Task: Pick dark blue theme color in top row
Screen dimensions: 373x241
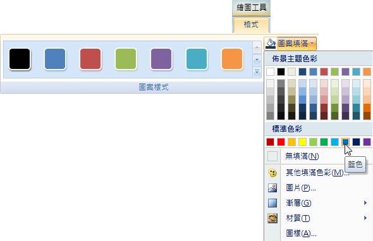Action: 303,71
